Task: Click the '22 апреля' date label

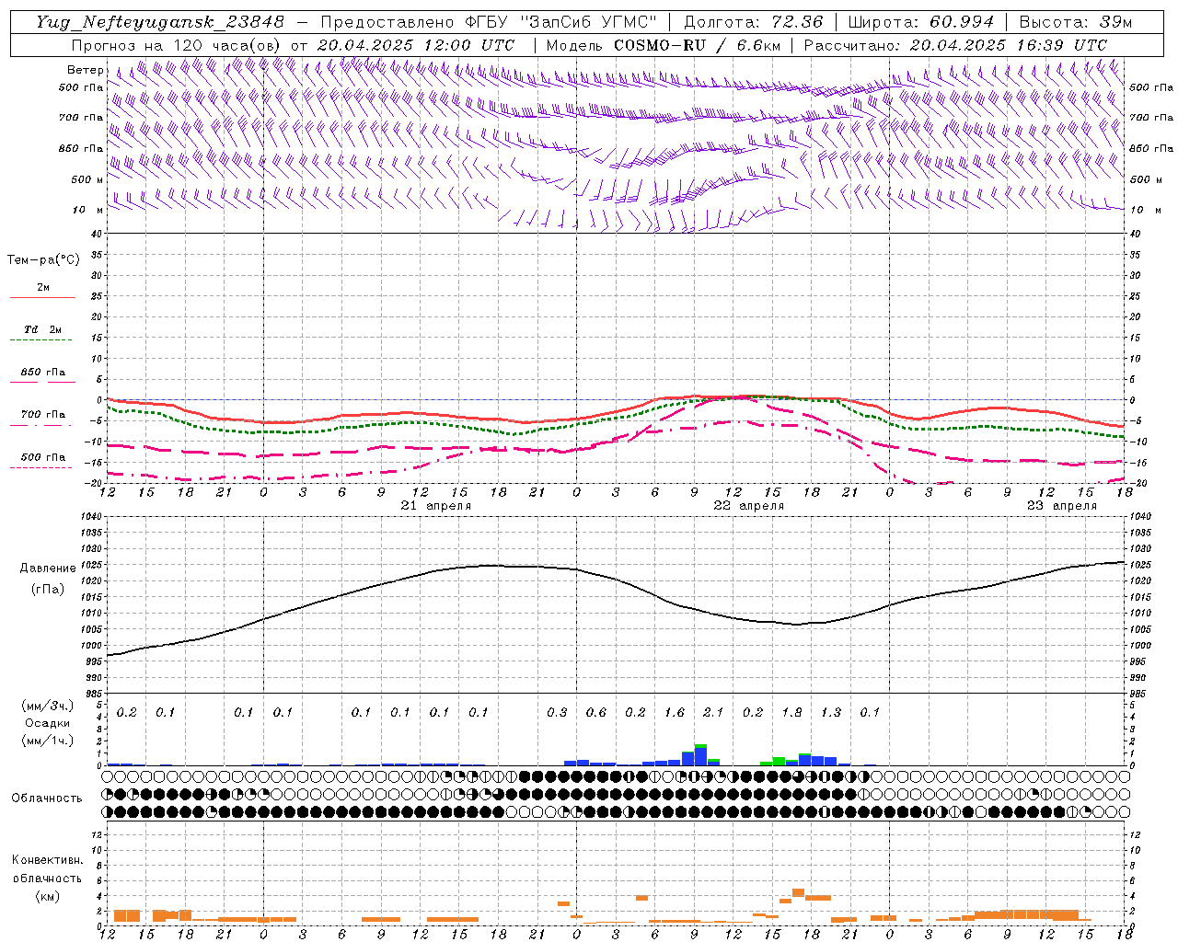Action: (749, 506)
